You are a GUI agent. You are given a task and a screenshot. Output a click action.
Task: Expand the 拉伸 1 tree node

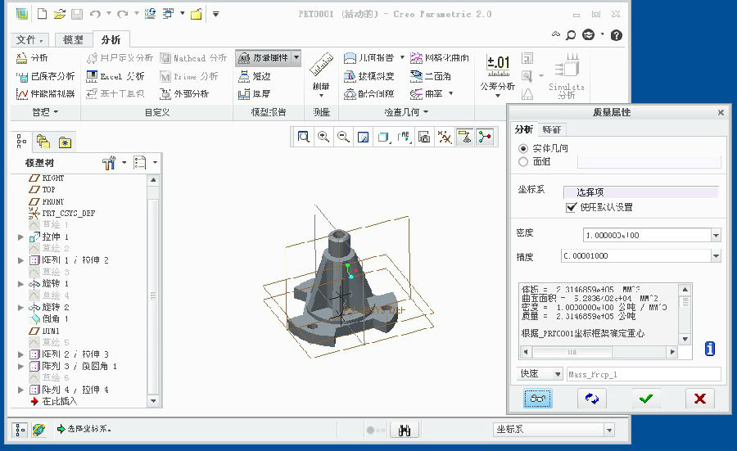21,237
